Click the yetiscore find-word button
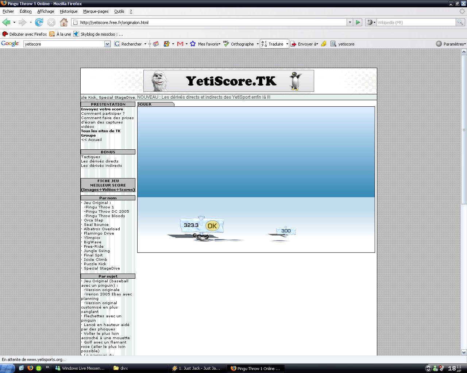Image resolution: width=467 pixels, height=373 pixels. click(x=342, y=44)
